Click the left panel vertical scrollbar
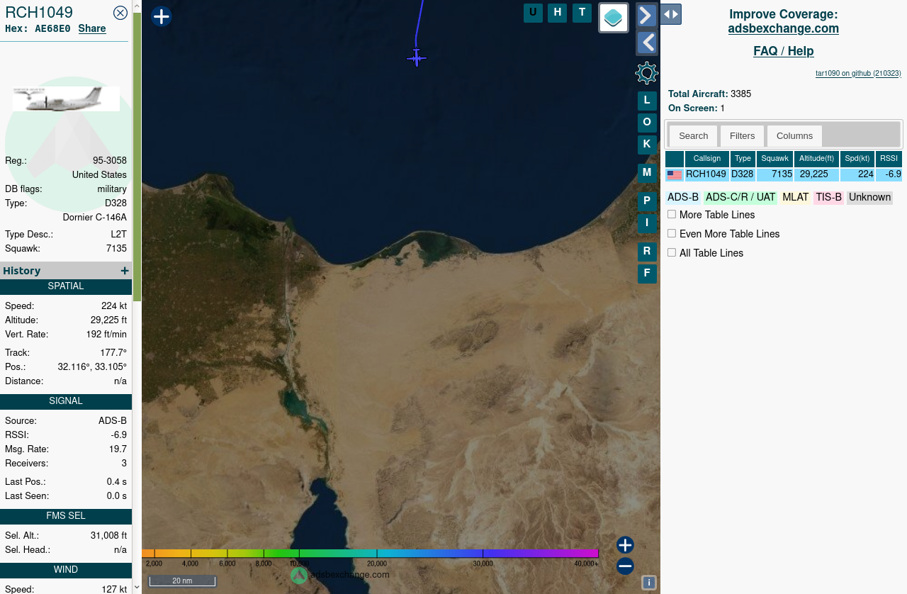Image resolution: width=907 pixels, height=594 pixels. (x=137, y=156)
